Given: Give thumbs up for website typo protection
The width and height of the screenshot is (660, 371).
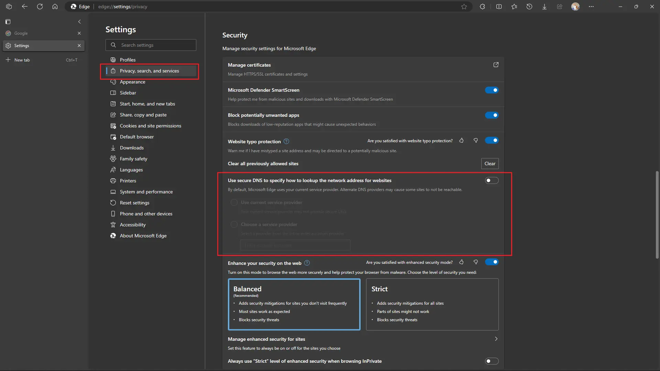Looking at the screenshot, I should (x=461, y=140).
